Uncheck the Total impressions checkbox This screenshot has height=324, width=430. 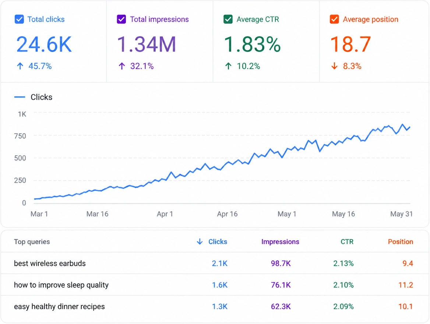[121, 19]
